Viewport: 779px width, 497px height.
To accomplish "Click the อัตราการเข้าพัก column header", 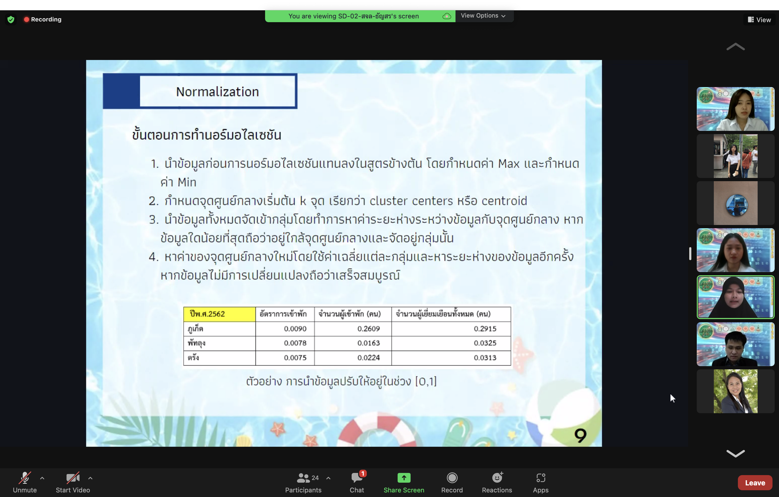I will [283, 314].
